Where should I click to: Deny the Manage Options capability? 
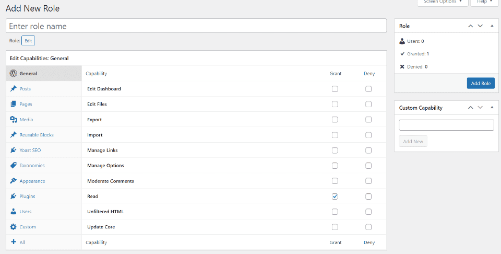[x=368, y=166]
